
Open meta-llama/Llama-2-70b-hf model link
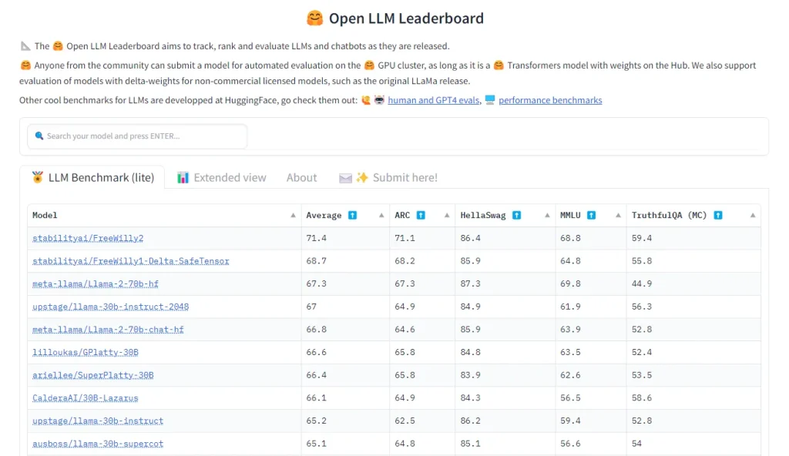click(x=96, y=284)
